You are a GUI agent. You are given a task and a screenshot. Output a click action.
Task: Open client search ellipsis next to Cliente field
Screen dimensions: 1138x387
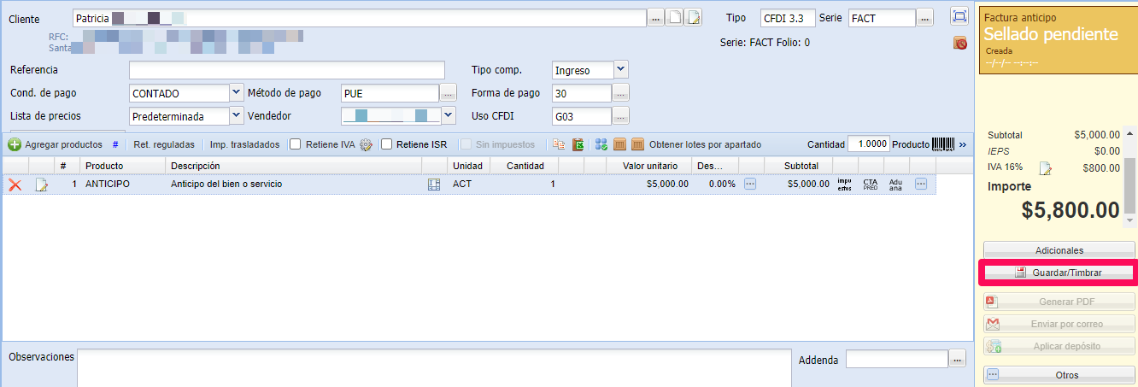[x=655, y=18]
